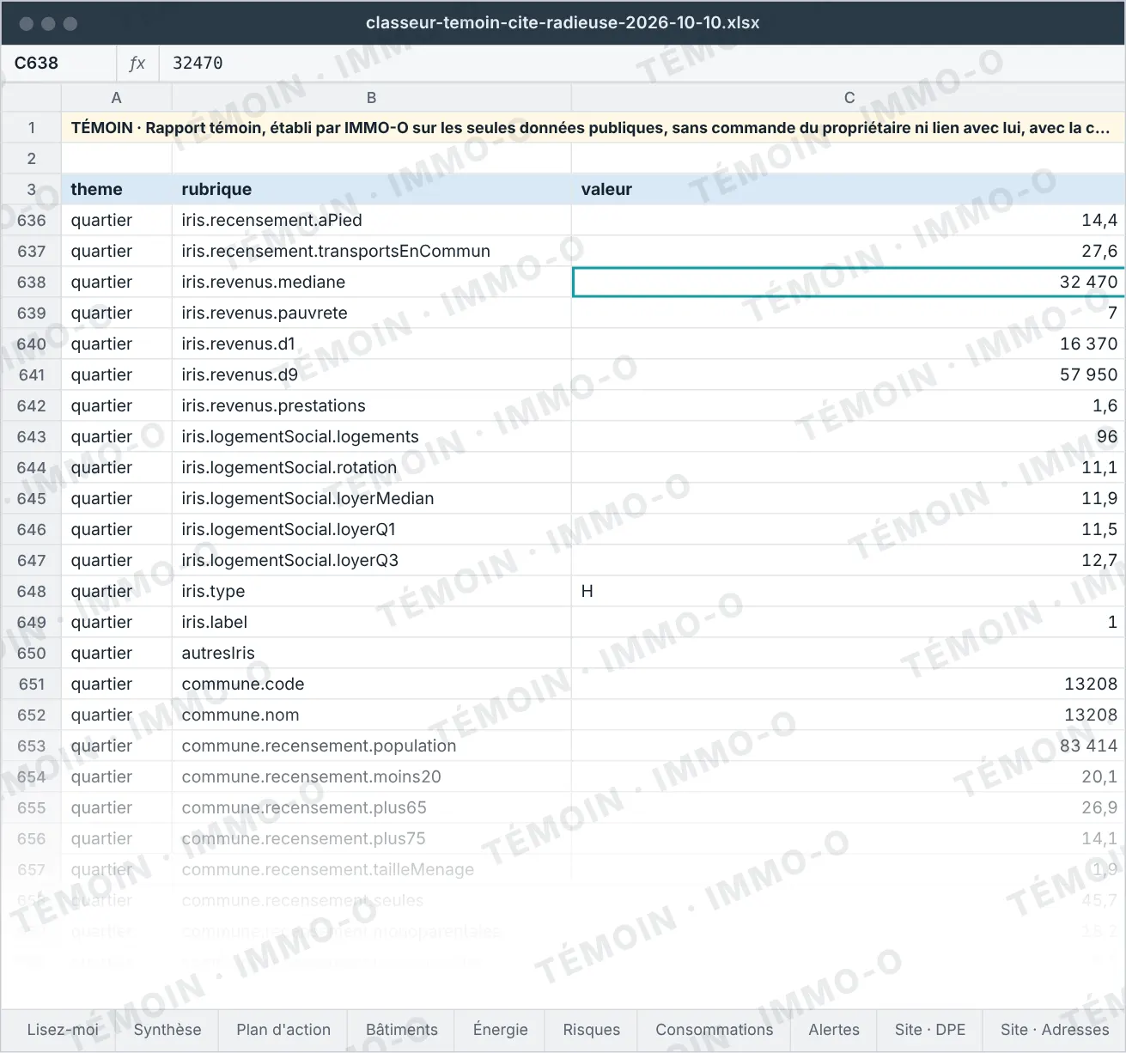1126x1053 pixels.
Task: Select column C header
Action: [849, 98]
